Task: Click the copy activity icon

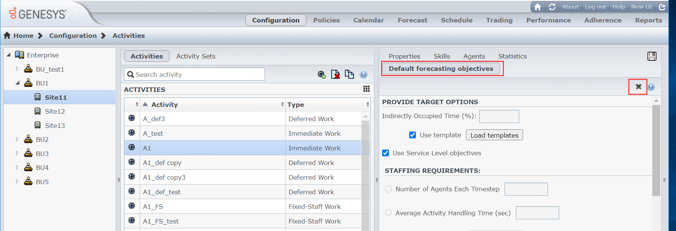Action: (x=349, y=75)
